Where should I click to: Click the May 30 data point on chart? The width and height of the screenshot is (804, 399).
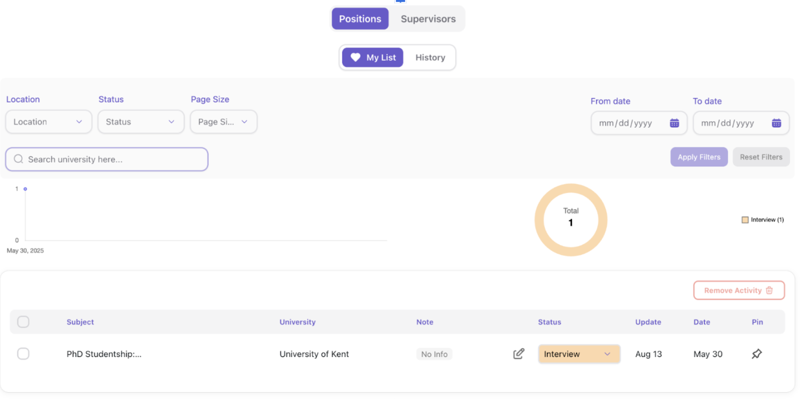(25, 189)
